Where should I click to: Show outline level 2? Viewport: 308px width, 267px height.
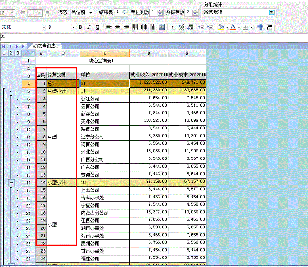coord(11,53)
